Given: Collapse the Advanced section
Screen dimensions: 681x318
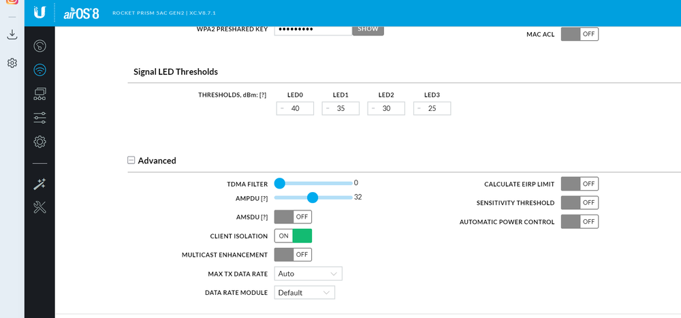Looking at the screenshot, I should 131,161.
